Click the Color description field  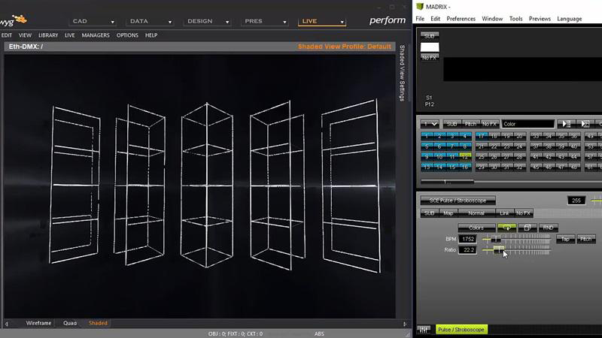coord(528,124)
